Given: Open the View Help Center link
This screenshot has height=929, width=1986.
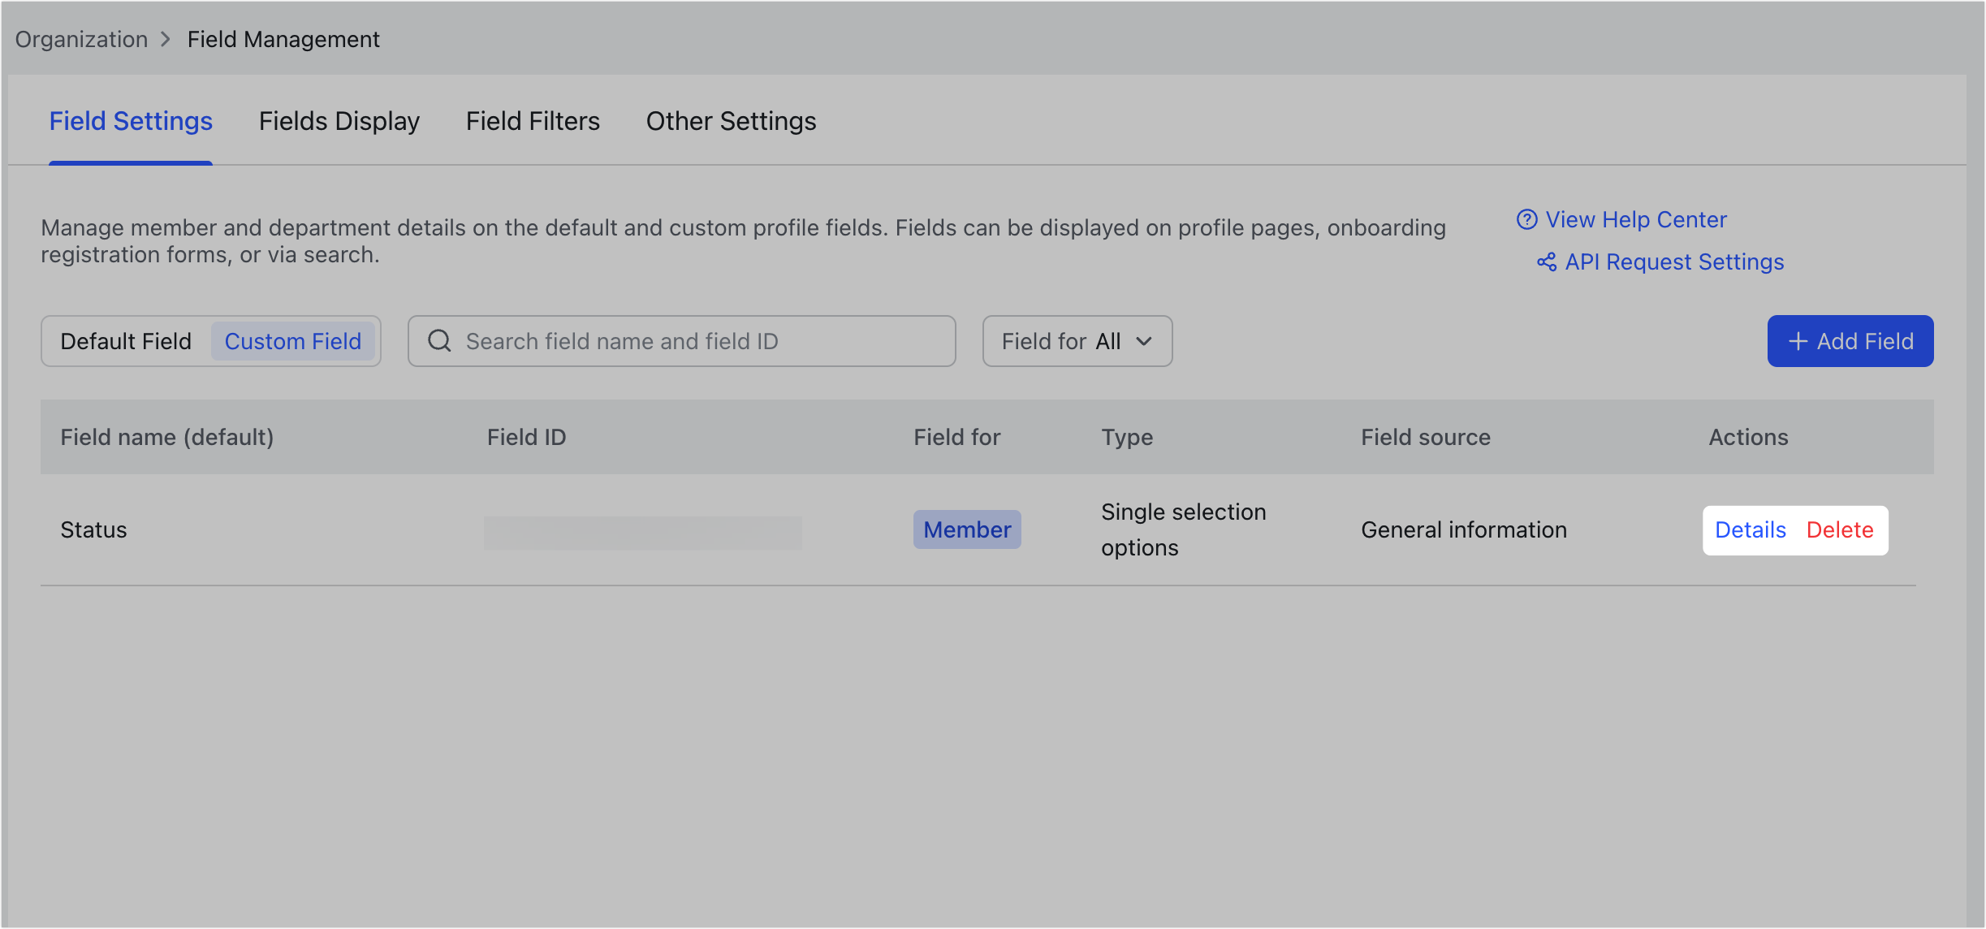Looking at the screenshot, I should (1621, 219).
